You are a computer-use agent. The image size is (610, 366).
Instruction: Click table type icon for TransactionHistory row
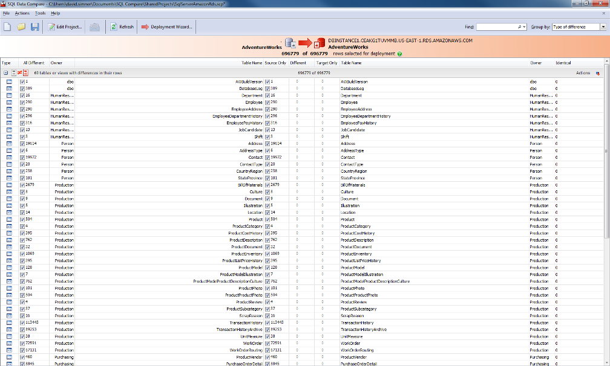(9, 323)
